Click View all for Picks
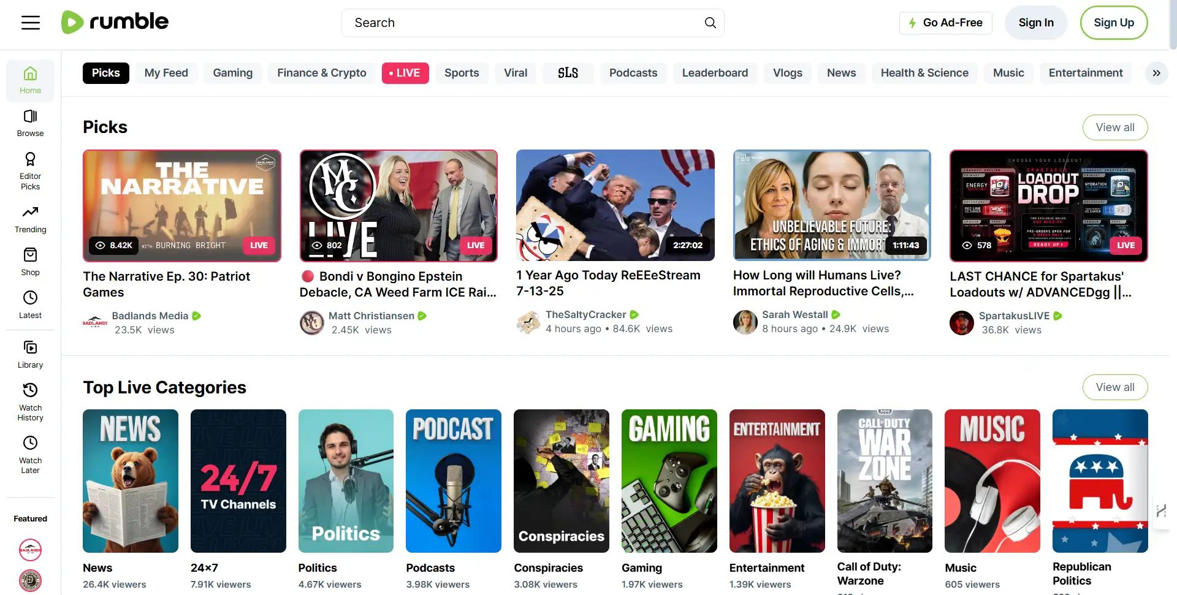 point(1115,127)
